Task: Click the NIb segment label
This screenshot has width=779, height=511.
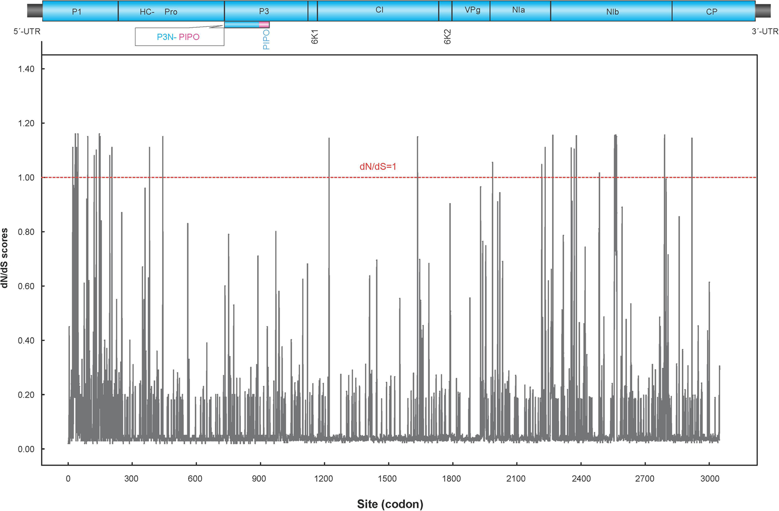Action: [x=612, y=12]
